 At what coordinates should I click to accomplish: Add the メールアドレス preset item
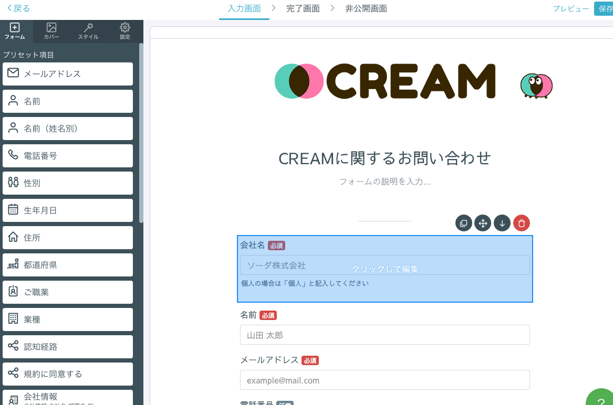(x=68, y=74)
